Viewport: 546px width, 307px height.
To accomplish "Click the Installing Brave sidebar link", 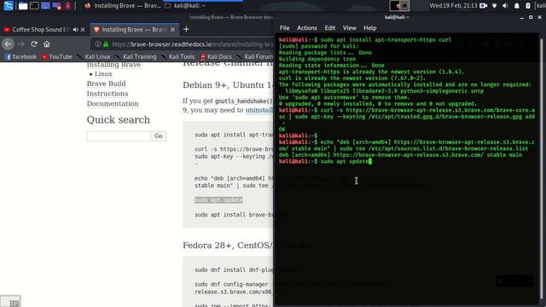I will coord(113,65).
